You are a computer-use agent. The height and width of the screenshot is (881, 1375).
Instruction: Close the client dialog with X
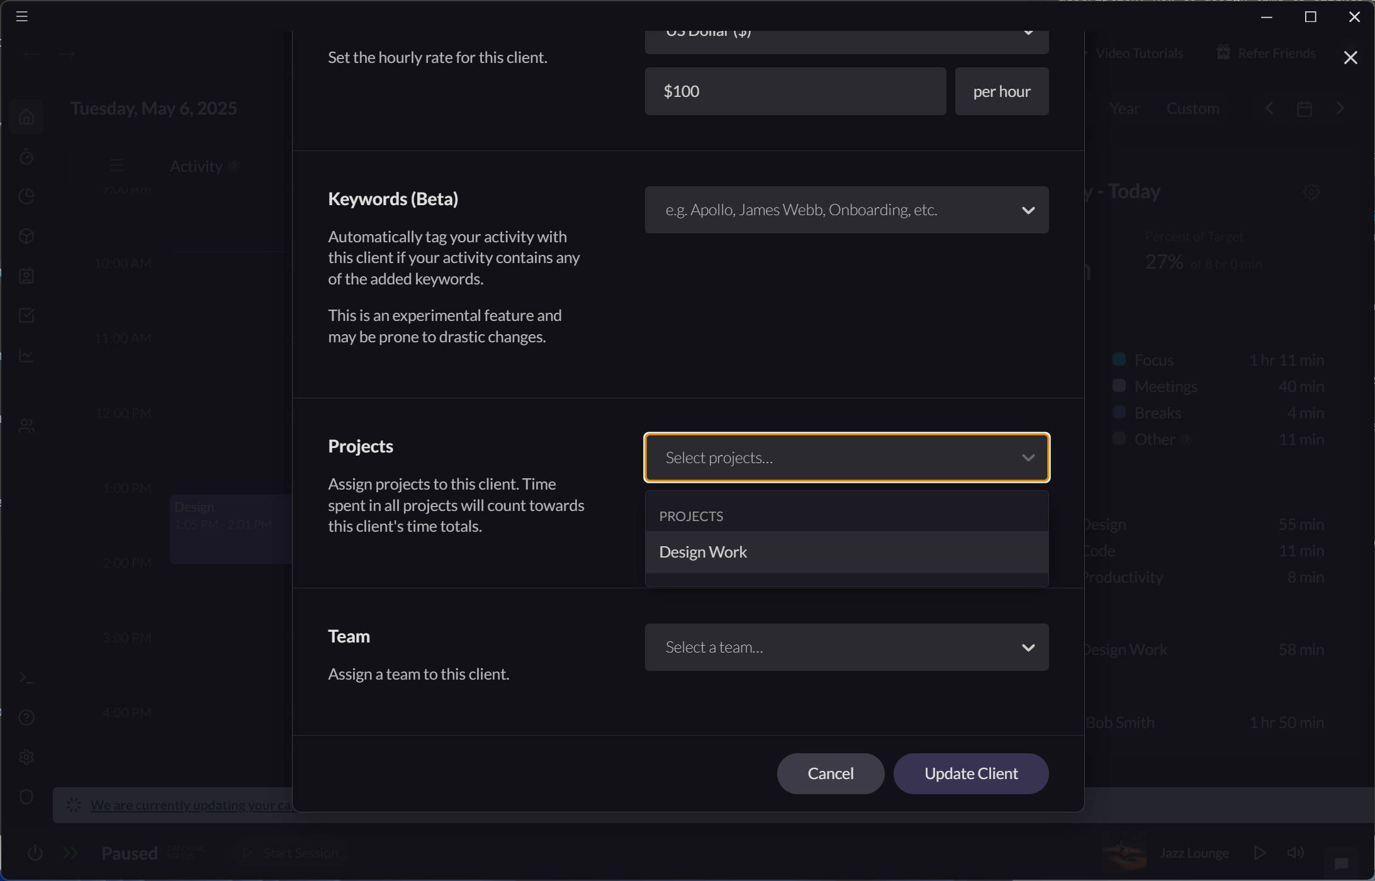pos(1350,58)
